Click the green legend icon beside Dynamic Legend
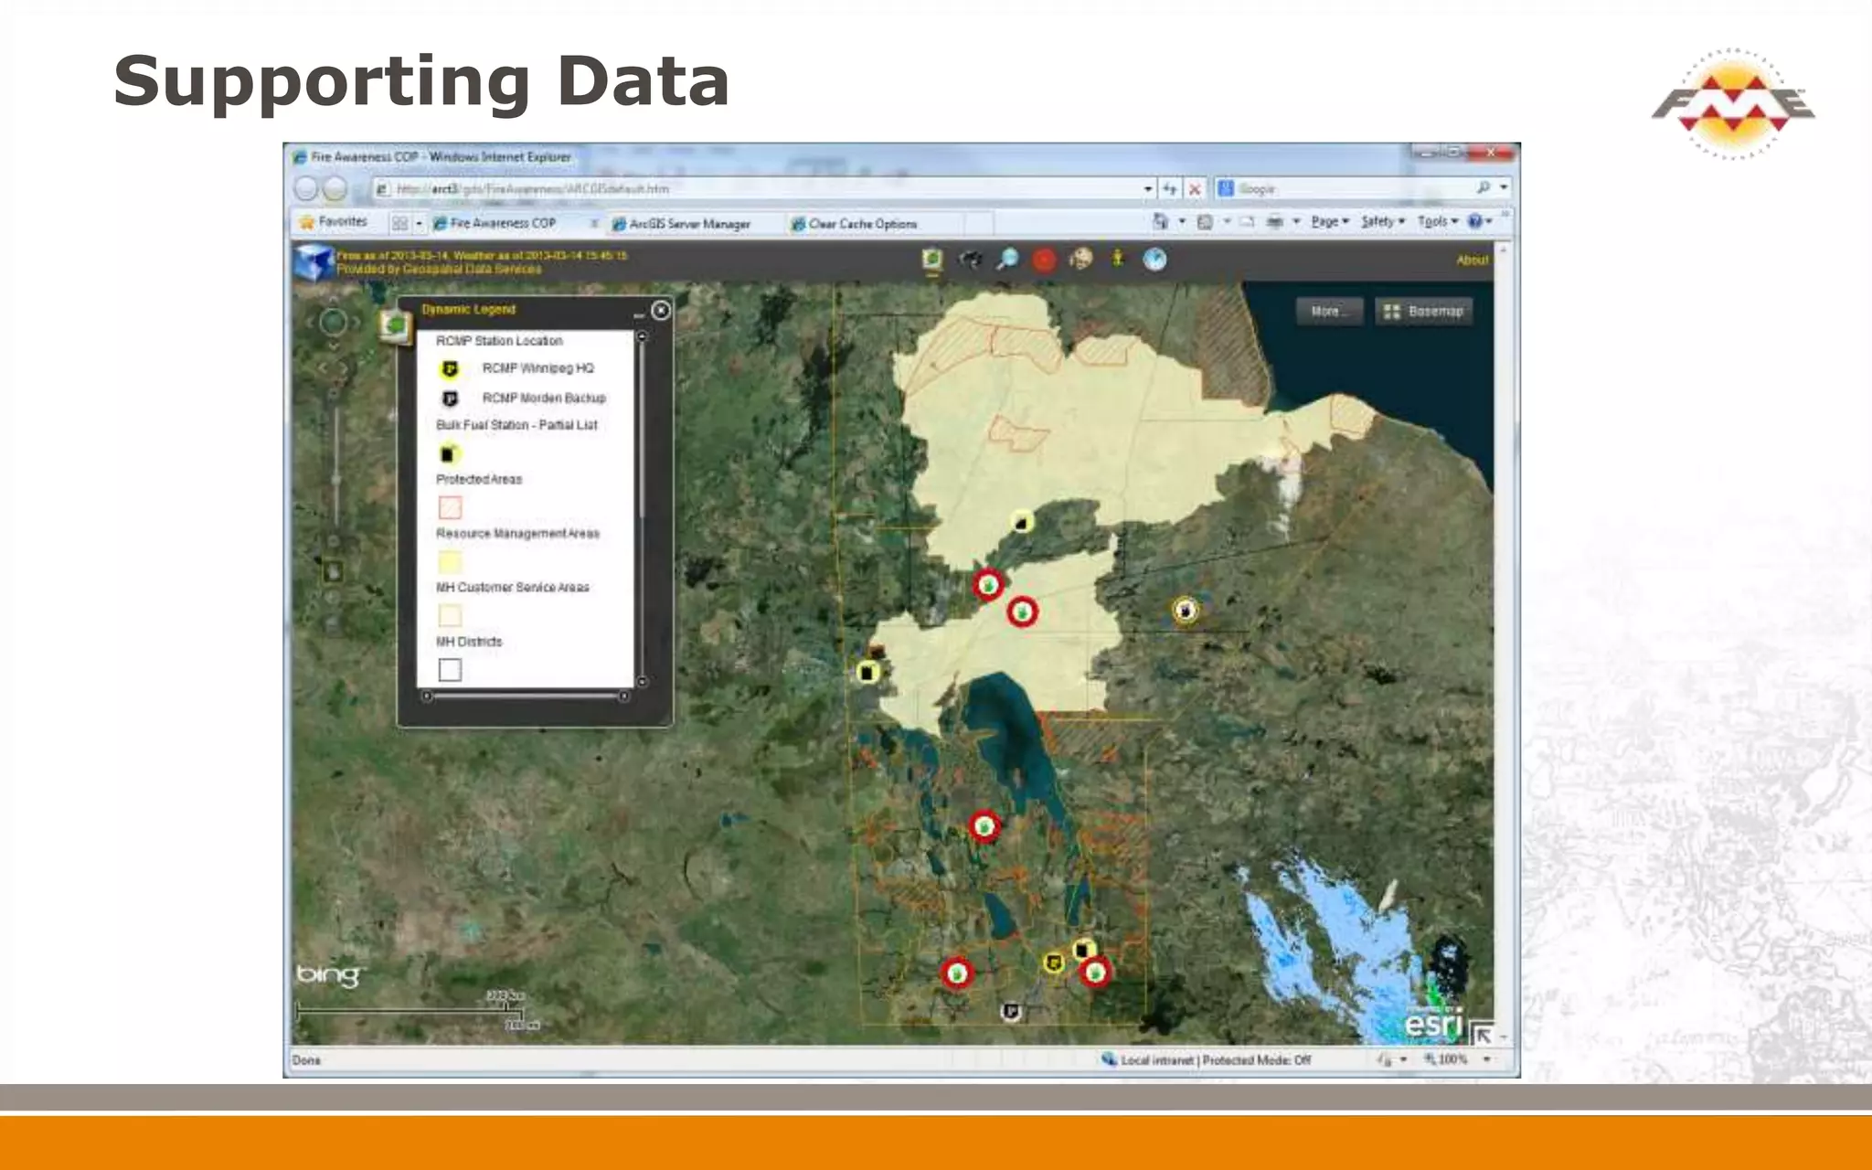Screen dimensions: 1872x1170 [395, 326]
